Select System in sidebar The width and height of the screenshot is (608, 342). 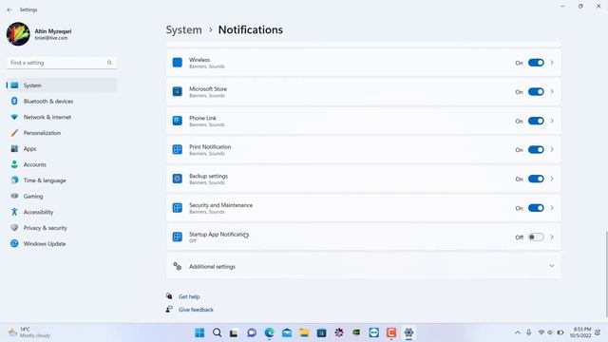tap(62, 85)
